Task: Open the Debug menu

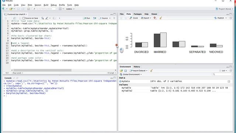Action: click(53, 5)
